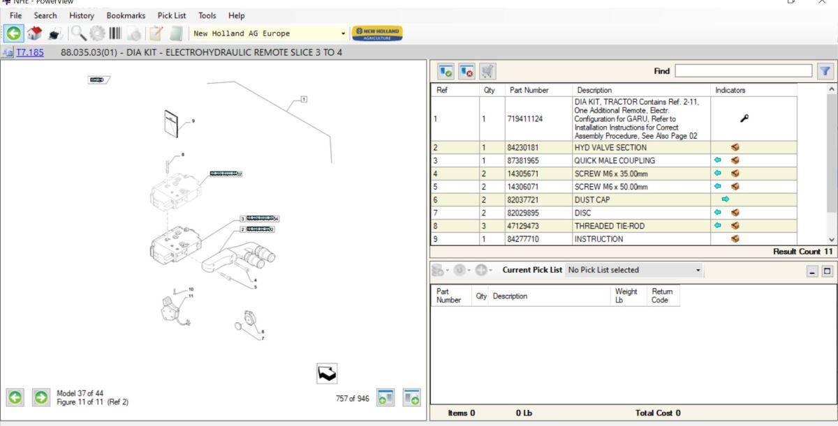Select the THREADED TIE-ROD row
The image size is (838, 426).
613,226
